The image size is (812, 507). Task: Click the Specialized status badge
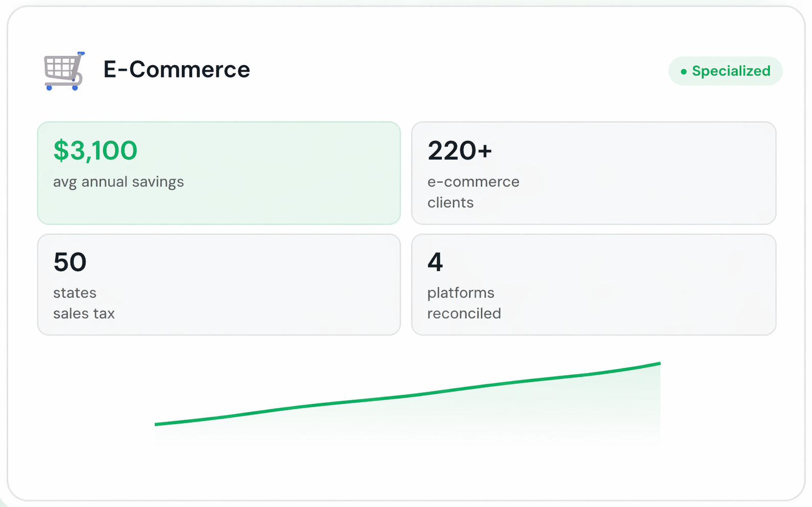tap(725, 71)
